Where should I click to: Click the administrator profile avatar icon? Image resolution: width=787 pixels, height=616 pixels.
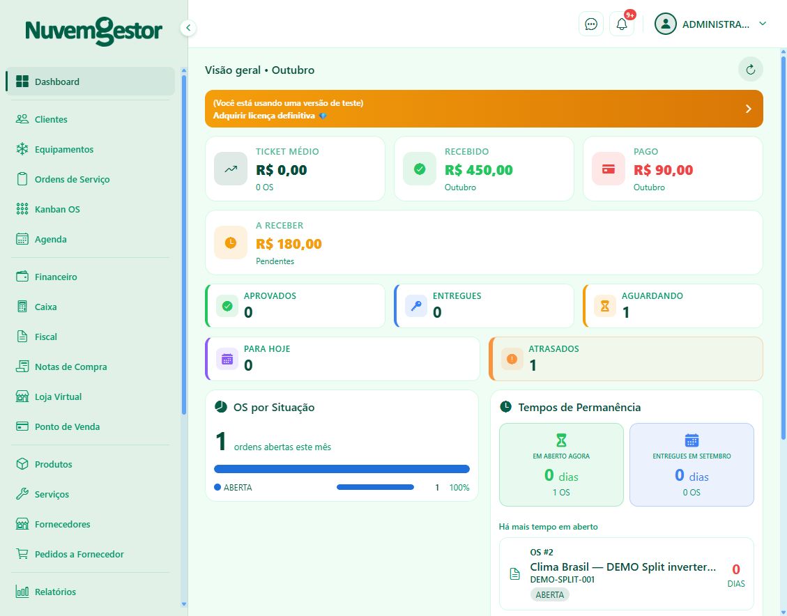(666, 24)
